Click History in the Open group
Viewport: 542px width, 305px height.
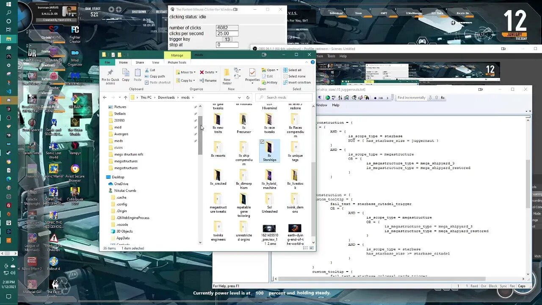pos(269,83)
